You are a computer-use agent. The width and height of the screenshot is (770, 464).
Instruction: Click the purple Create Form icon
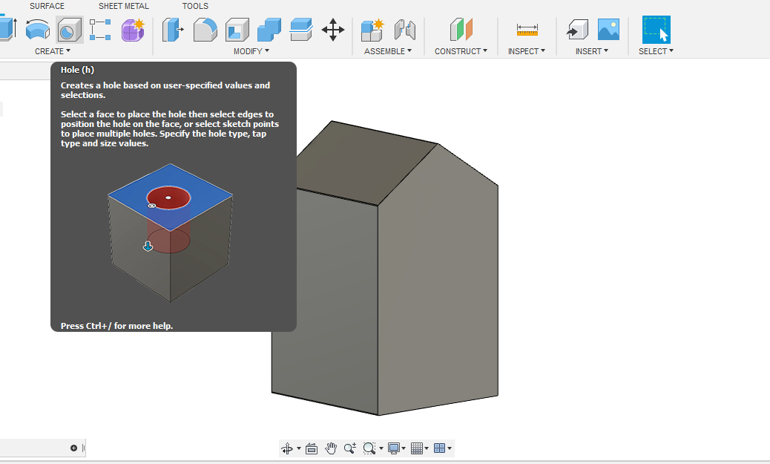click(133, 30)
